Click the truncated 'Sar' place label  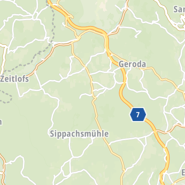(x=179, y=9)
